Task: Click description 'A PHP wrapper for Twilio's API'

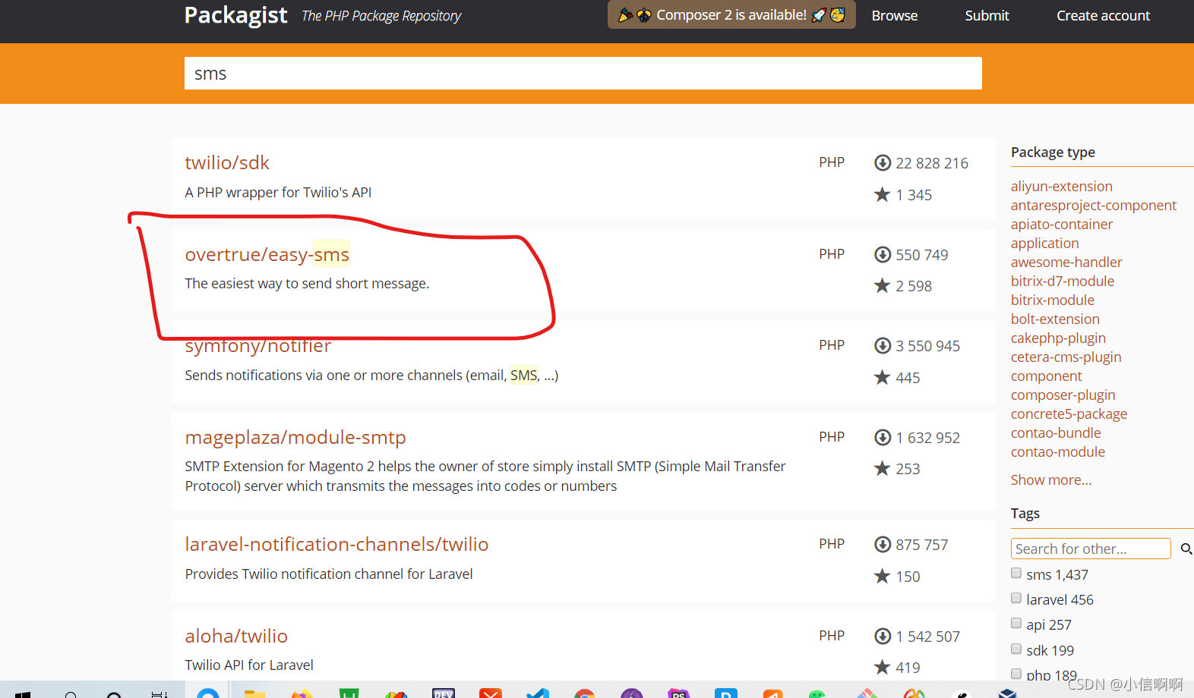Action: point(278,193)
